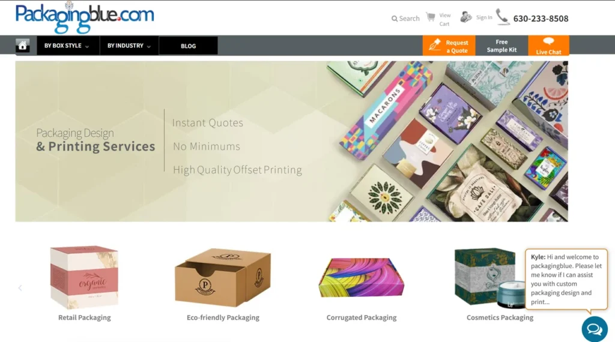Screen dimensions: 615x342
Task: Click the Live Chat speech bubble icon
Action: tap(548, 41)
